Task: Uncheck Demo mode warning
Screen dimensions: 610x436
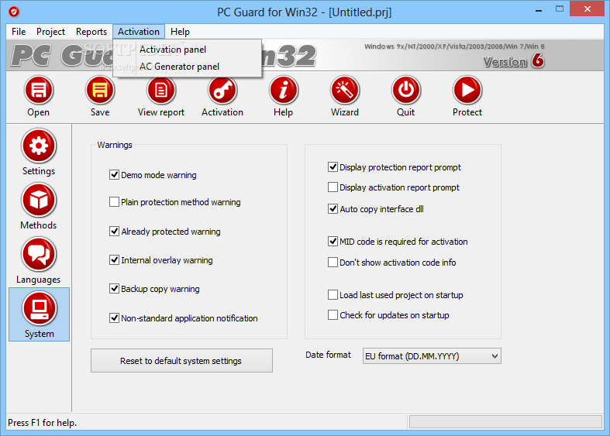Action: pyautogui.click(x=114, y=175)
